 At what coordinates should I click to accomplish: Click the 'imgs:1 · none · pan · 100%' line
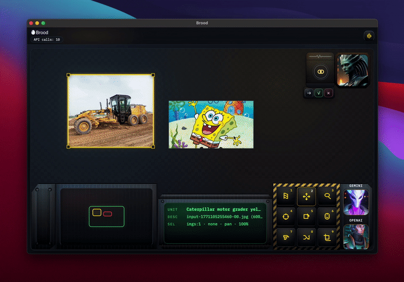coord(218,224)
